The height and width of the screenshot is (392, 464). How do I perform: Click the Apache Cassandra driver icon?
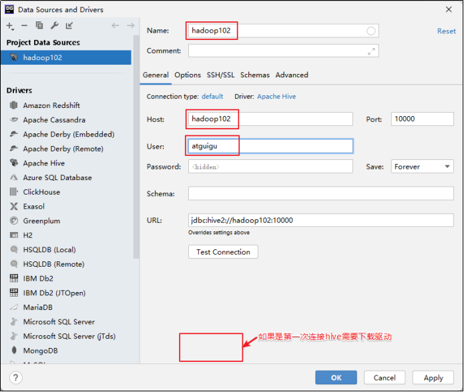(13, 119)
